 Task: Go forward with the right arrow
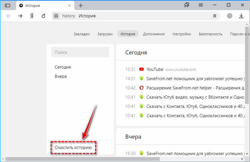coord(20,16)
